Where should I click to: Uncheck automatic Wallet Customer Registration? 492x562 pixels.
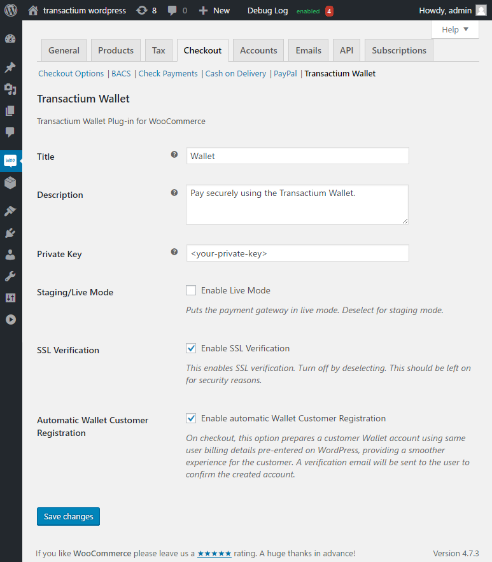pos(191,418)
